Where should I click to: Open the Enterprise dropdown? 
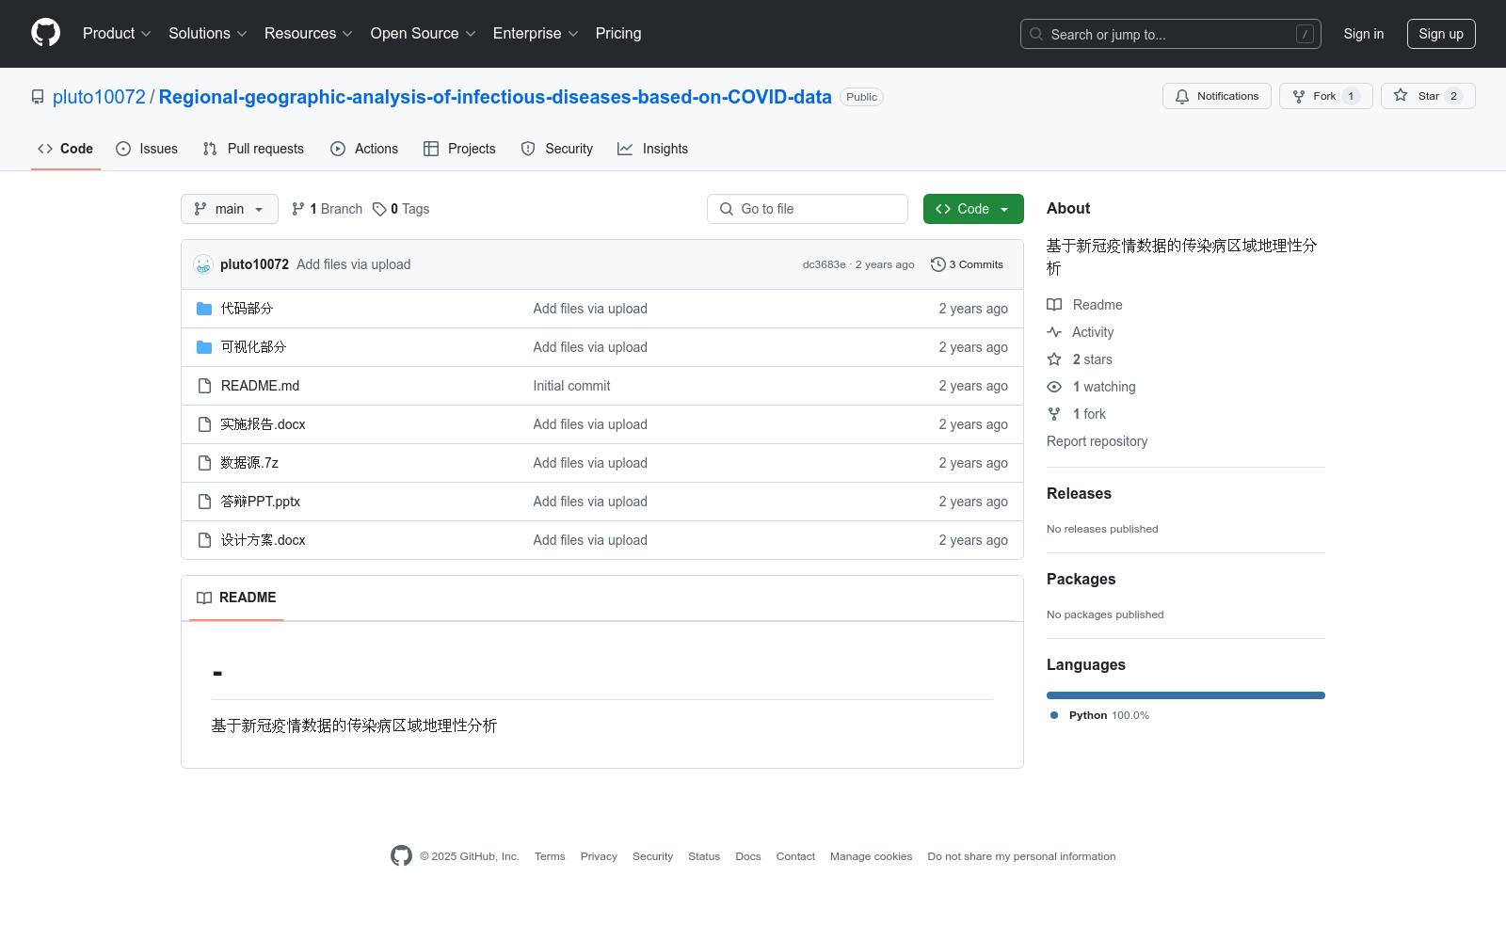pos(536,34)
